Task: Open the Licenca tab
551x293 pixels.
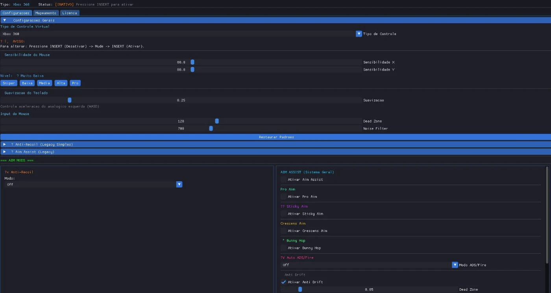Action: pos(70,13)
